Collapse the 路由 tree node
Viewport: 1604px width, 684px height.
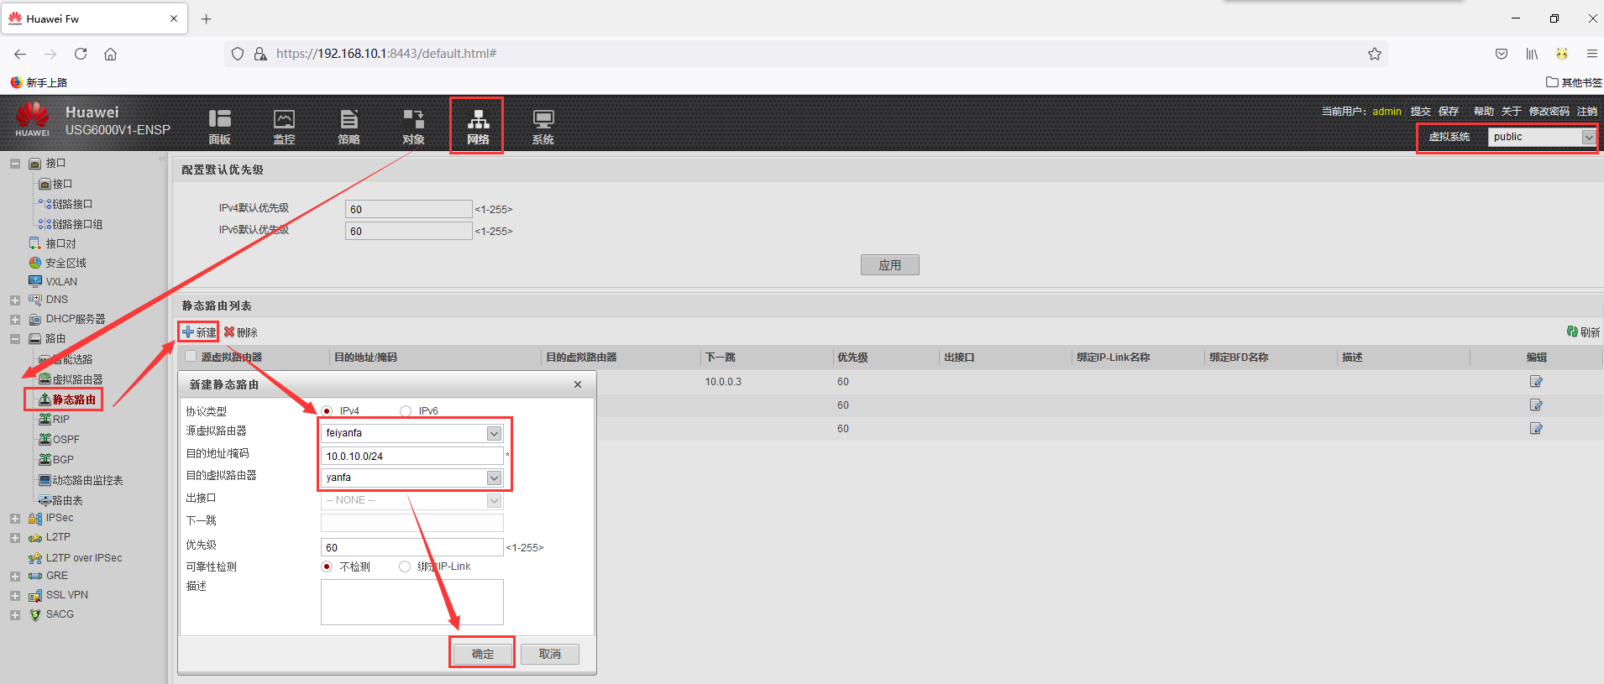click(15, 339)
